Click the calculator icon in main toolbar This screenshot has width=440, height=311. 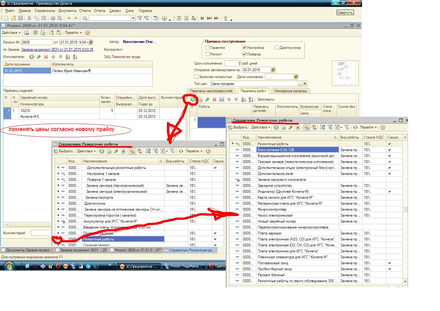click(x=179, y=18)
